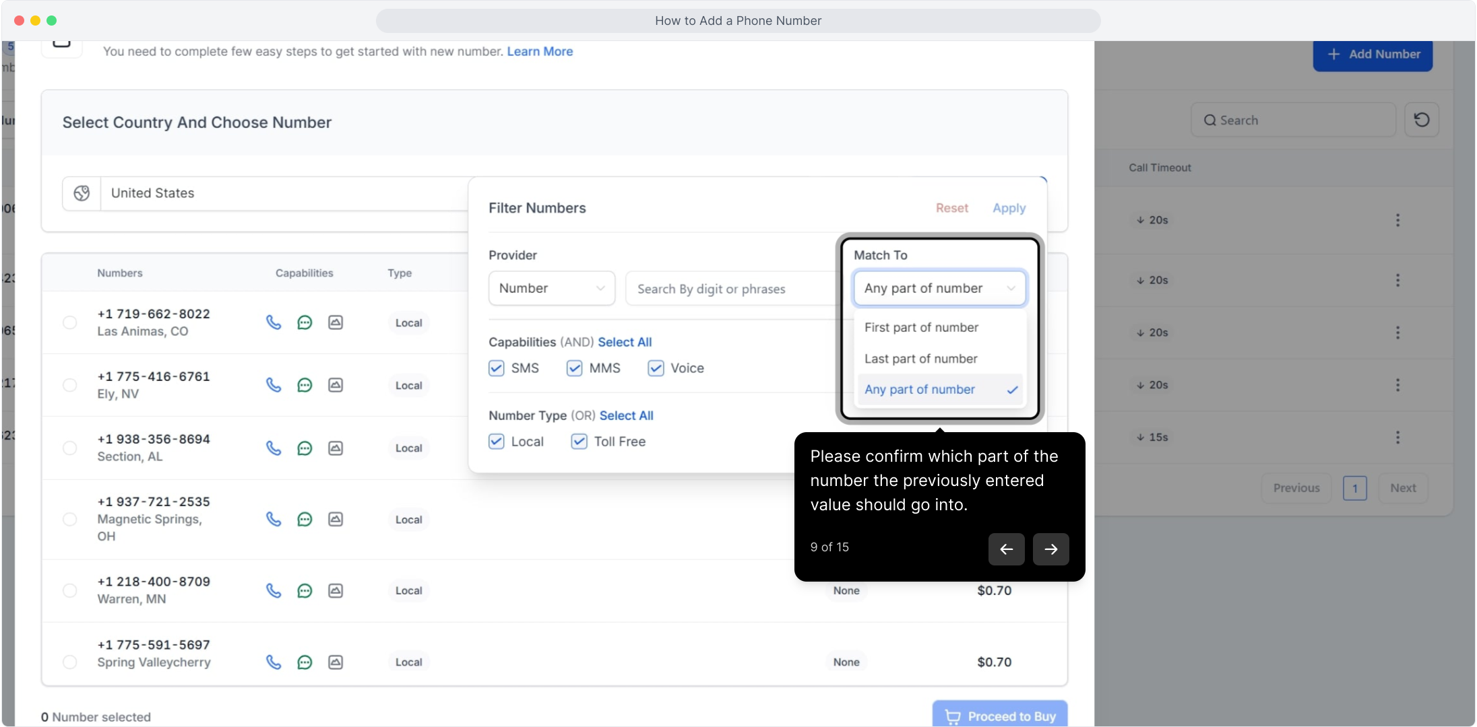Viewport: 1477px width, 727px height.
Task: Open three-dot menu for second 20s row
Action: 1397,280
